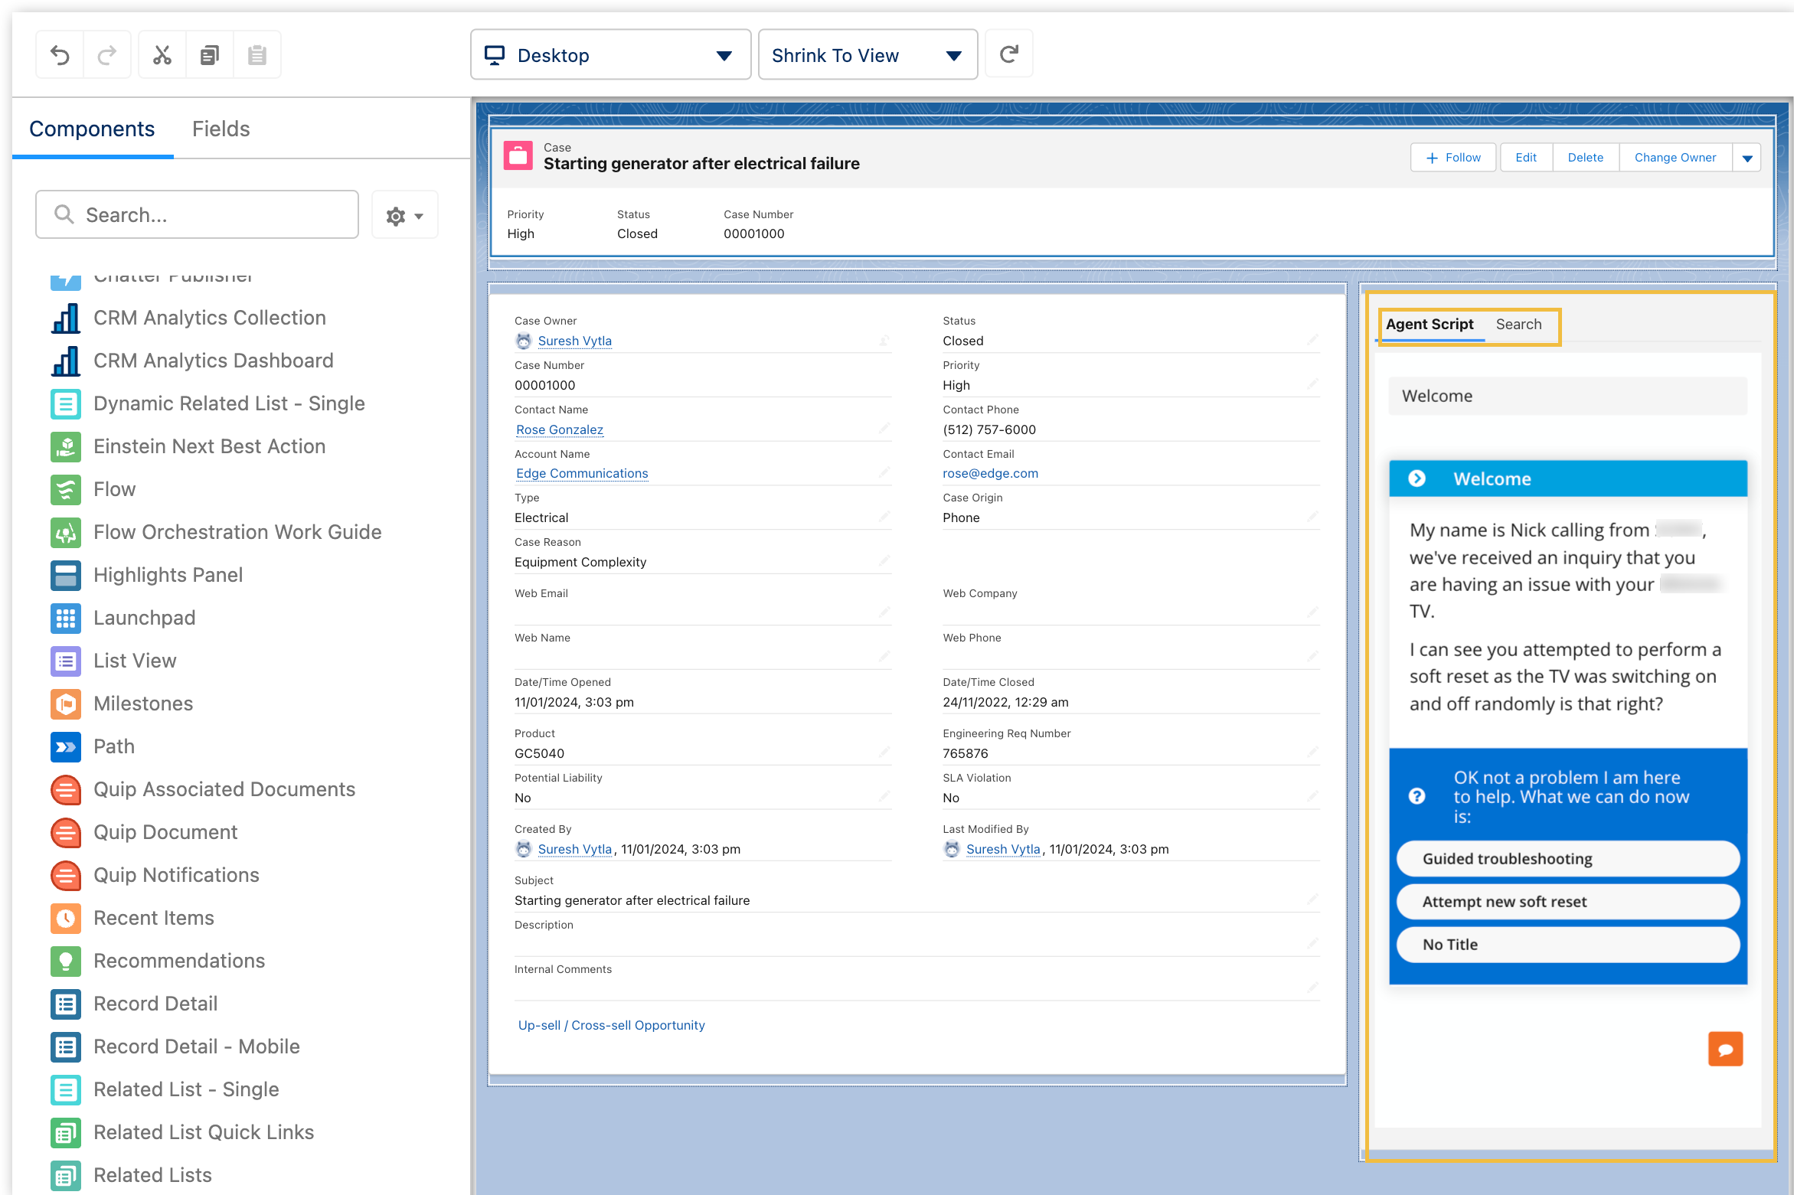Screen dimensions: 1794x1195
Task: Open the Search tab beside Agent Script
Action: tap(1519, 324)
